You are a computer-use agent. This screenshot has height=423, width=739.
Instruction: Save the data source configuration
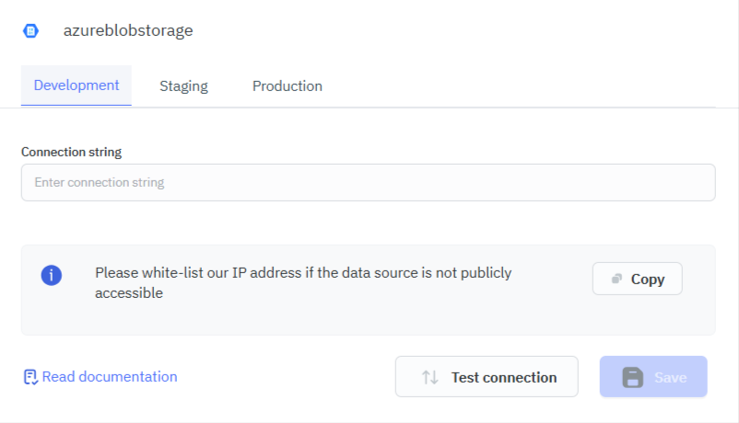pos(653,377)
